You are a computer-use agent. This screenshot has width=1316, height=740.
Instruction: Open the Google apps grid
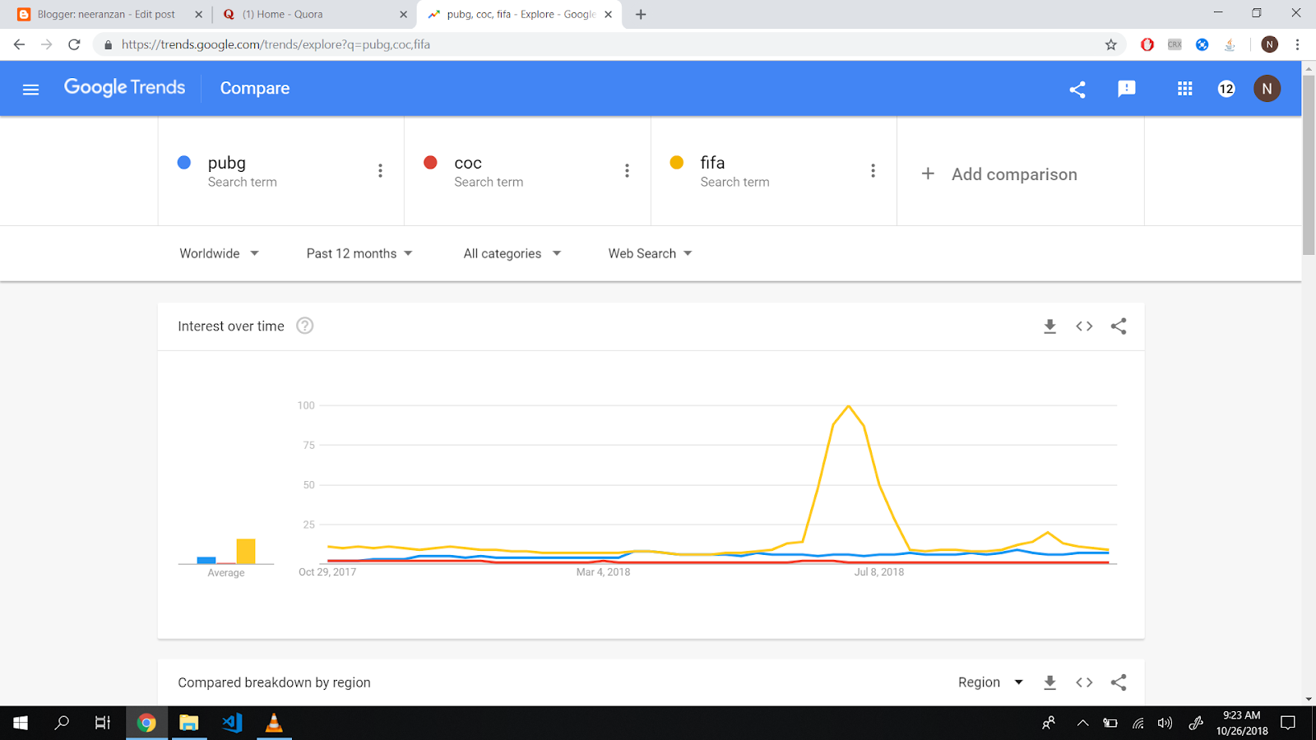pyautogui.click(x=1184, y=89)
